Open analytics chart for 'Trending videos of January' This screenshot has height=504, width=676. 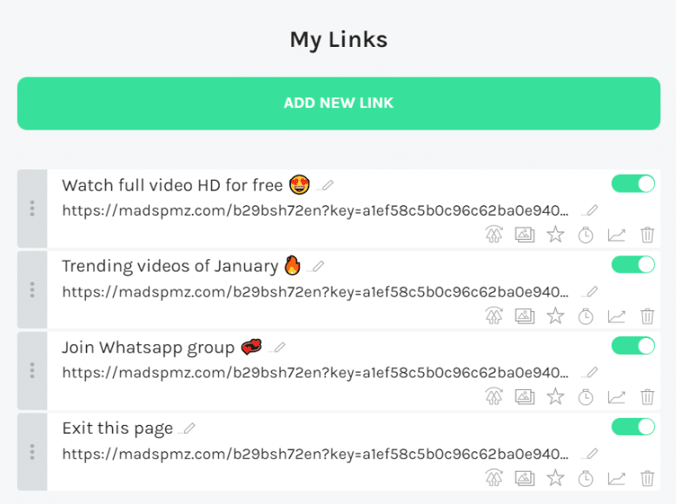[616, 316]
